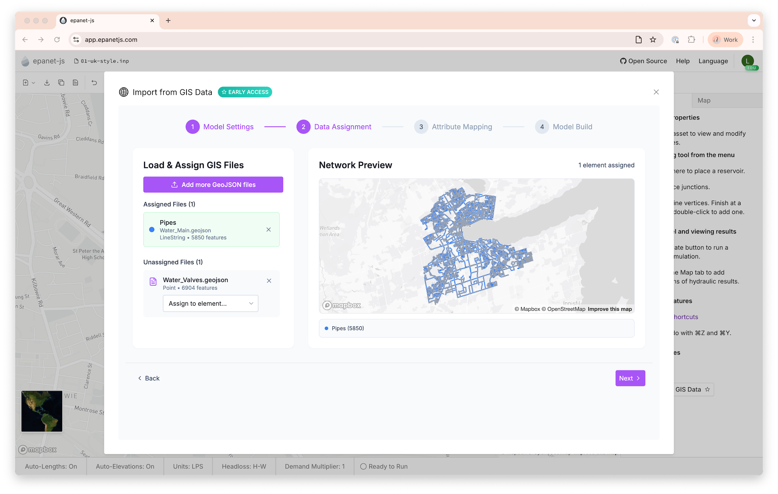This screenshot has width=778, height=494.
Task: Expand the browser tab list chevron
Action: point(754,20)
